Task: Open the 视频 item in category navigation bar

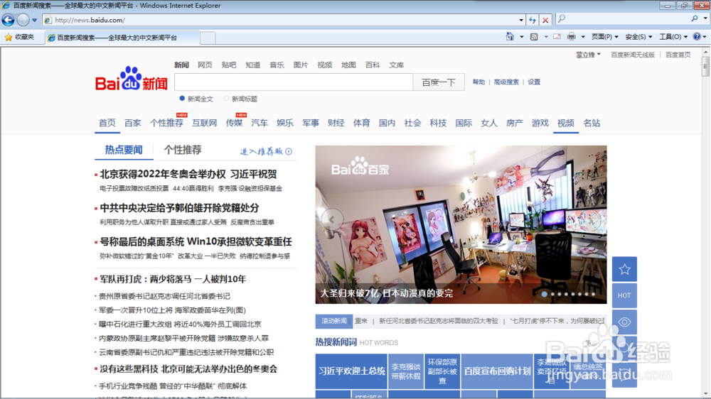Action: 565,123
